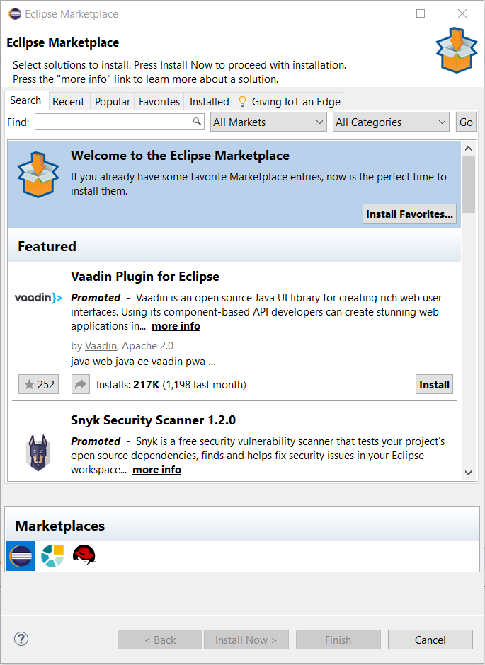Viewport: 485px width, 665px height.
Task: Open the All Categories dropdown
Action: tap(391, 122)
